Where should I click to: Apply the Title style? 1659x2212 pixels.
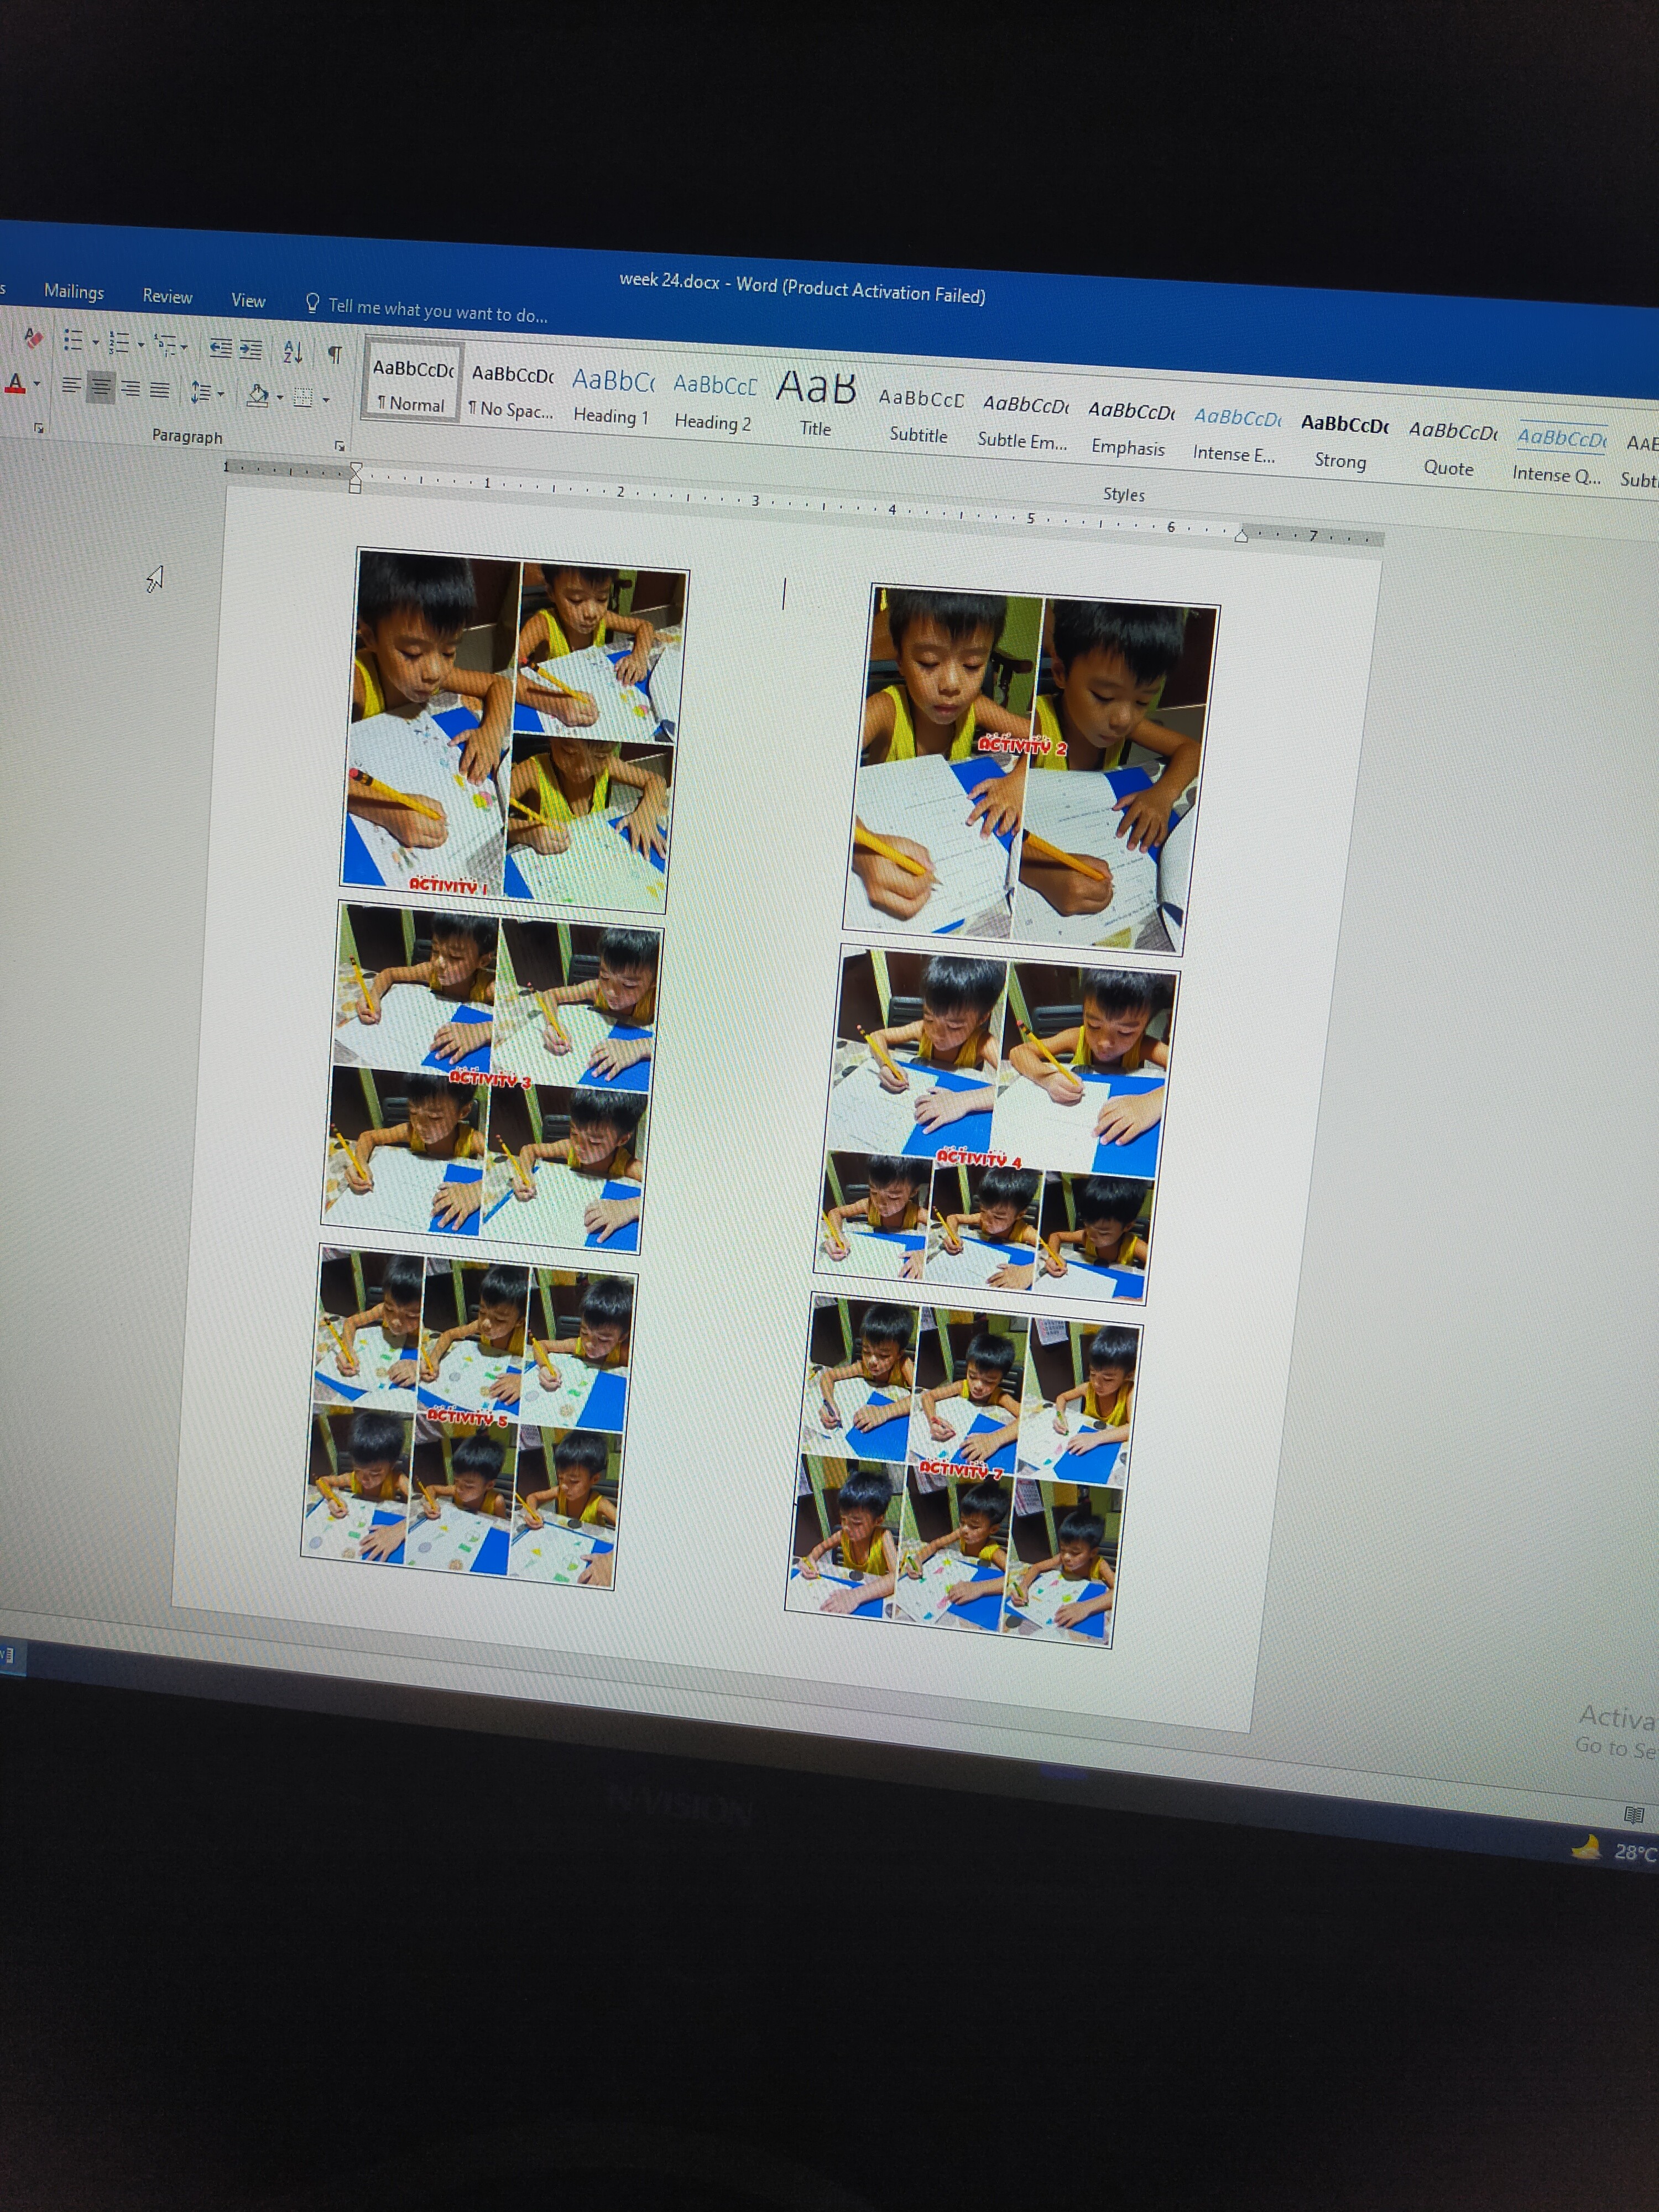coord(816,404)
